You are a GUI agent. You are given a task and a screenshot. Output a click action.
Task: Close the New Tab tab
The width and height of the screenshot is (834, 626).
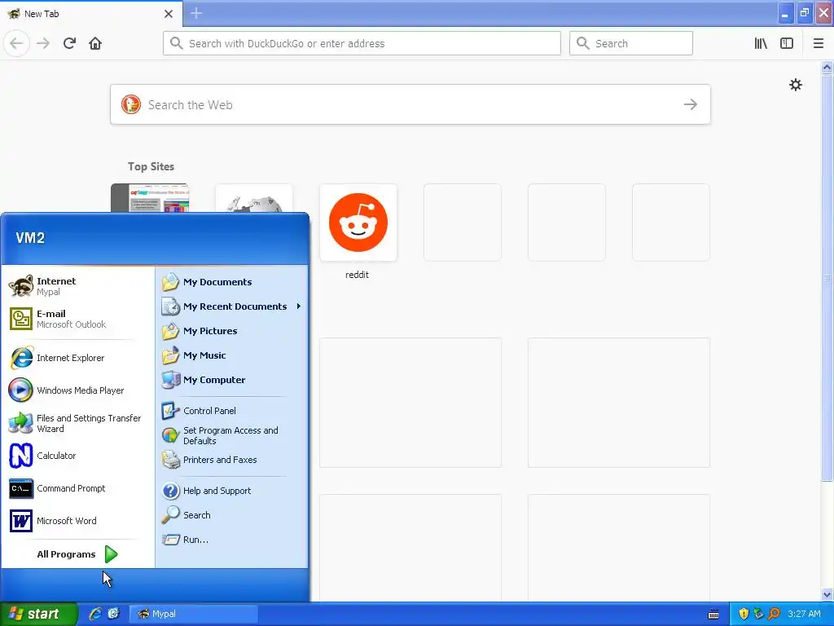point(169,14)
